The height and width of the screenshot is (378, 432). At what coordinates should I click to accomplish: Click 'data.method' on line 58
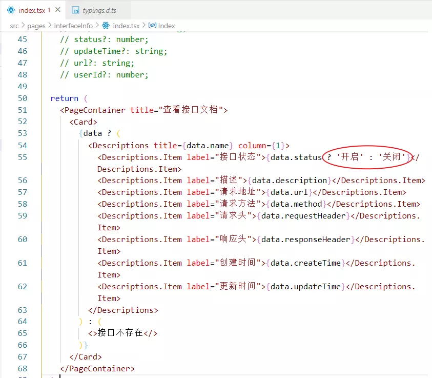tap(296, 204)
